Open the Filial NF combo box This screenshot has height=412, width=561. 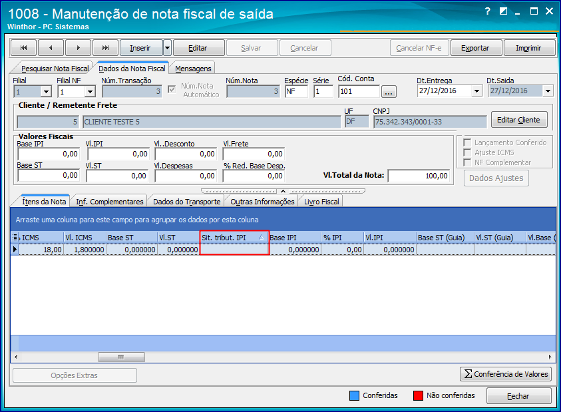(90, 92)
